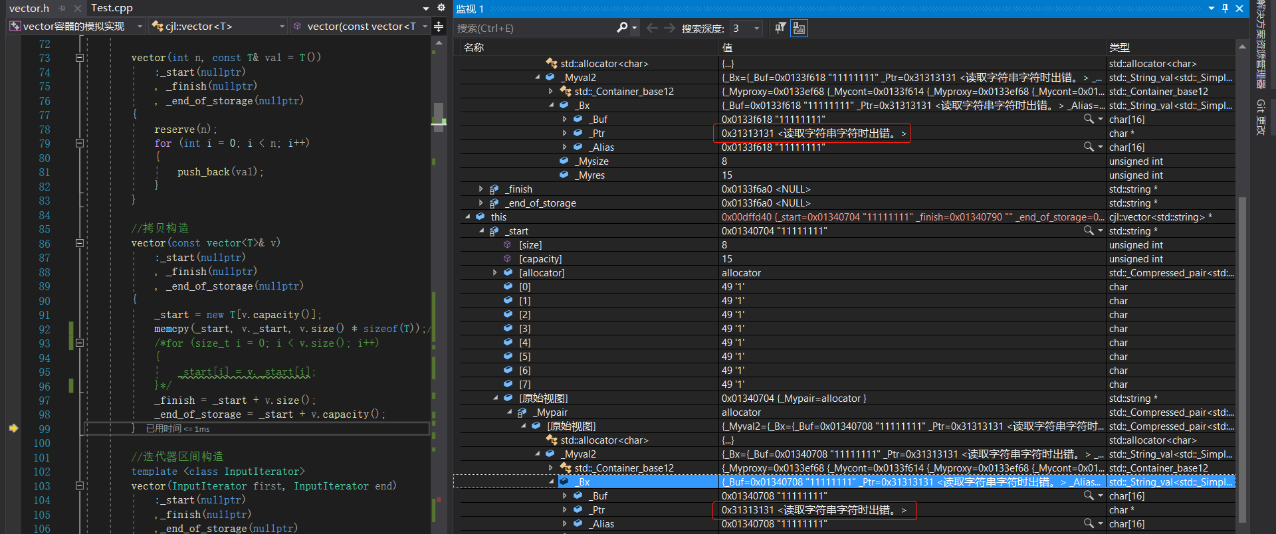This screenshot has height=534, width=1276.
Task: Expand the upper _Buf node
Action: (x=565, y=119)
